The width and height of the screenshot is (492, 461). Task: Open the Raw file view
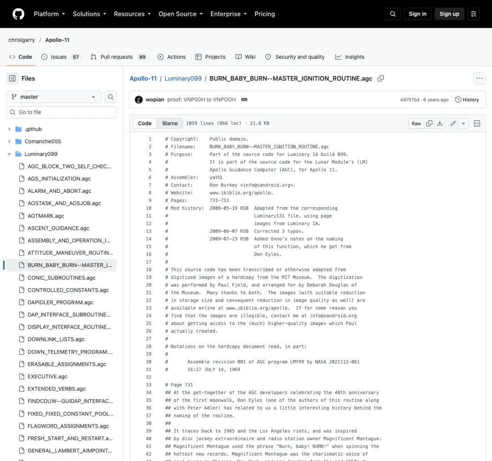416,123
